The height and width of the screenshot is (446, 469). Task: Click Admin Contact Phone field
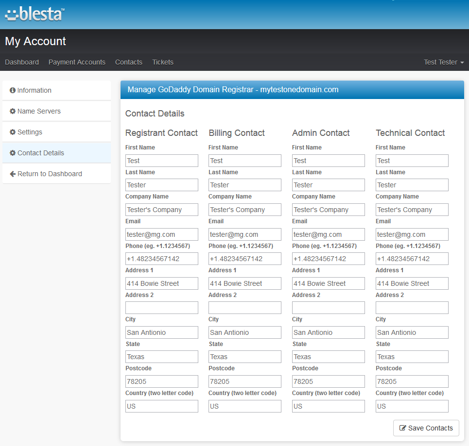click(x=329, y=259)
